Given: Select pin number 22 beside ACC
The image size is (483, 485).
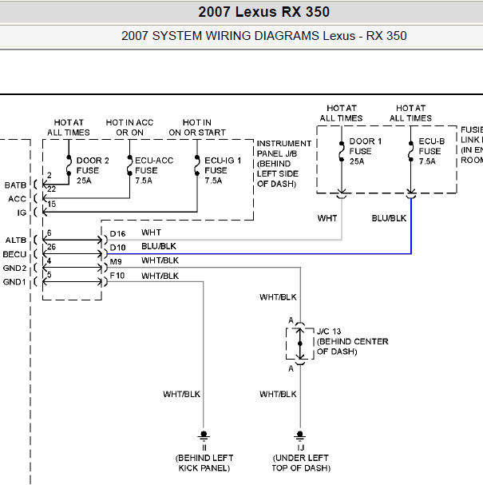Looking at the screenshot, I should (x=52, y=189).
